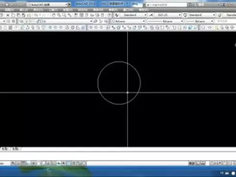
Task: Click the InfoCenter search input field
Action: 166,5
